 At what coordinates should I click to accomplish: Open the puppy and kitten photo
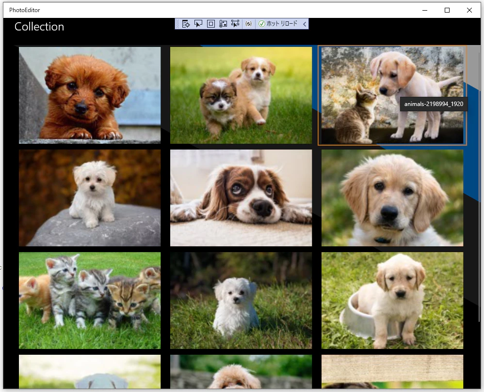pyautogui.click(x=392, y=95)
